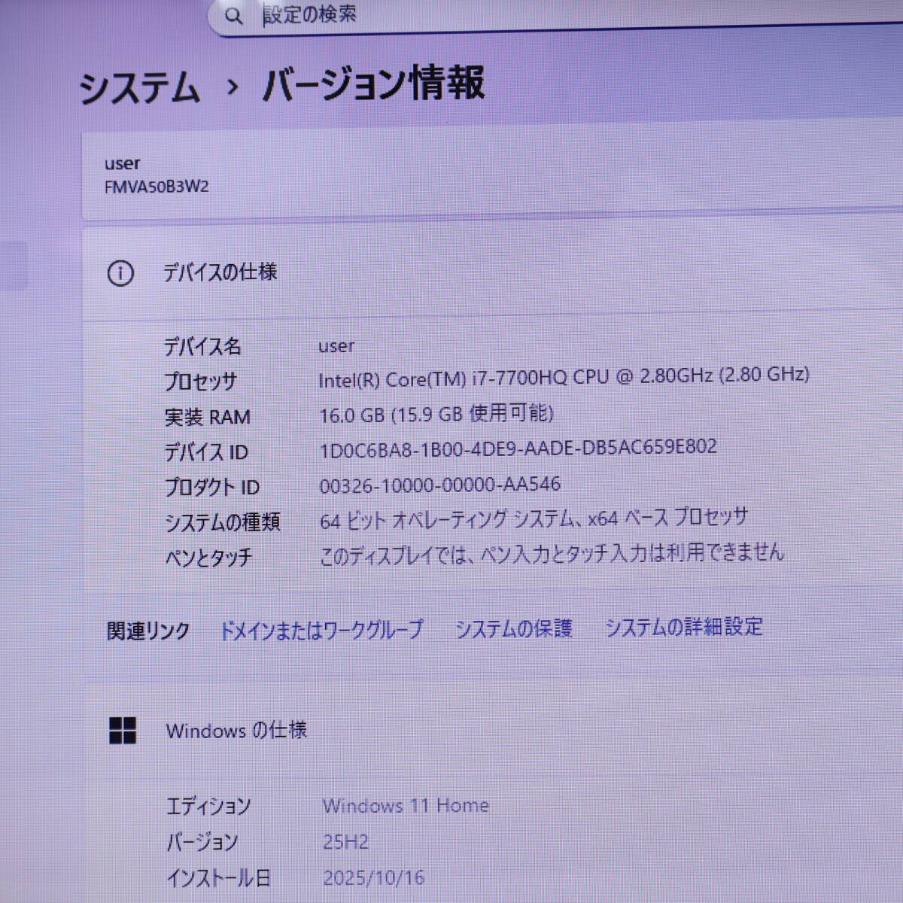The image size is (903, 903).
Task: Click the デバイス ID label
Action: point(206,452)
